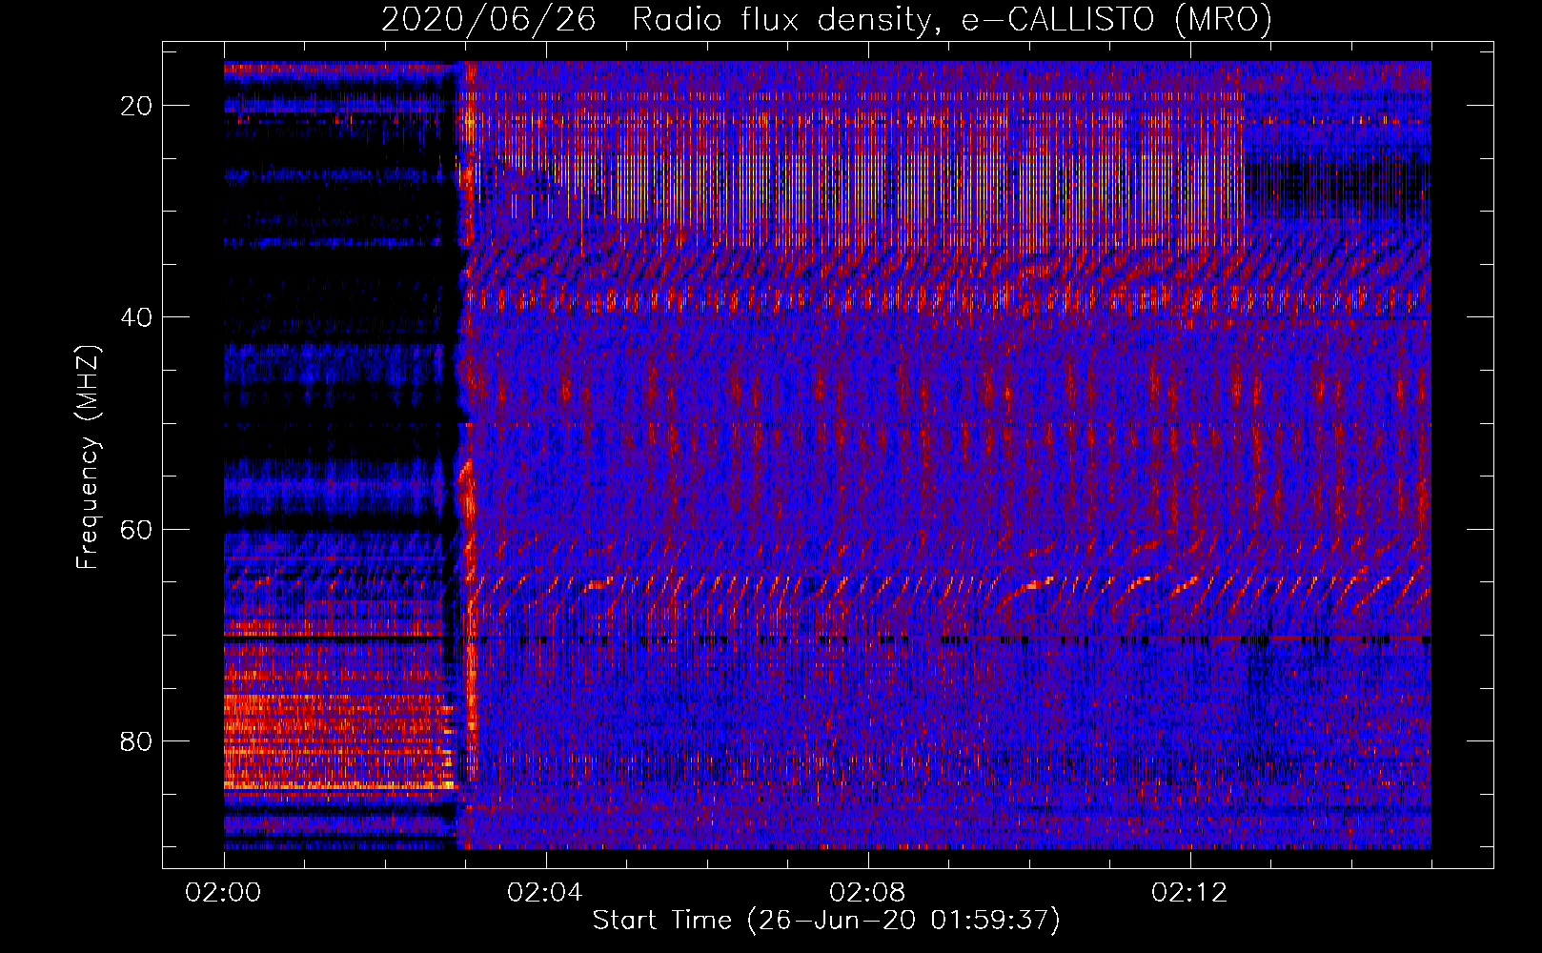Click the '02:00' time tick label

tap(224, 893)
